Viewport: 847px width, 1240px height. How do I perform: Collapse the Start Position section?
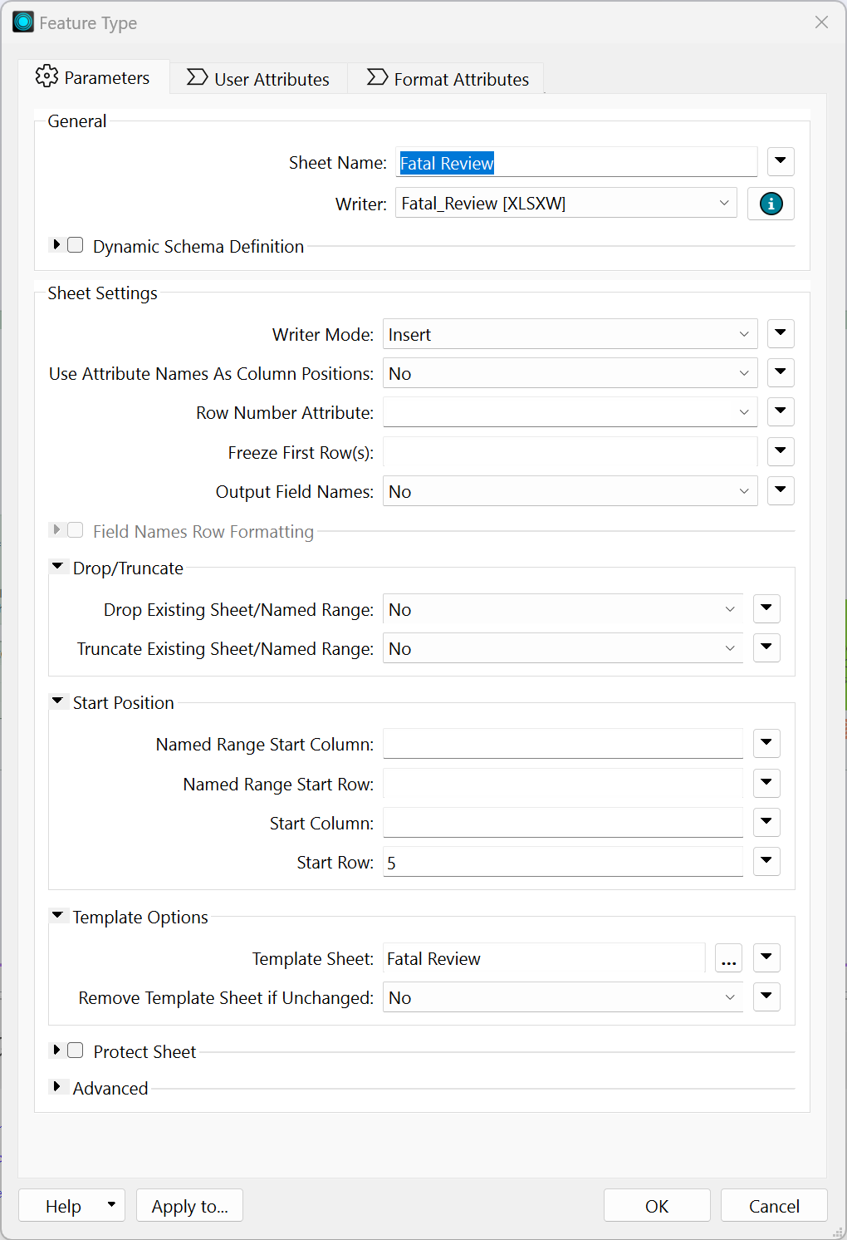57,701
